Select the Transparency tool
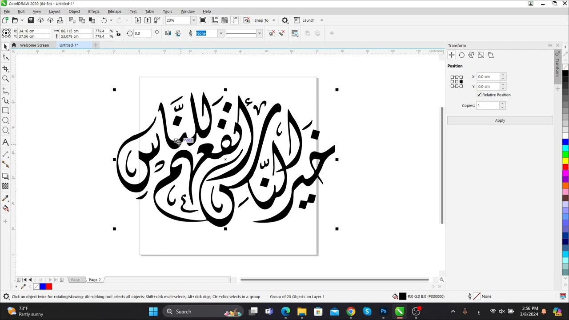Viewport: 569px width, 320px height. (x=5, y=186)
